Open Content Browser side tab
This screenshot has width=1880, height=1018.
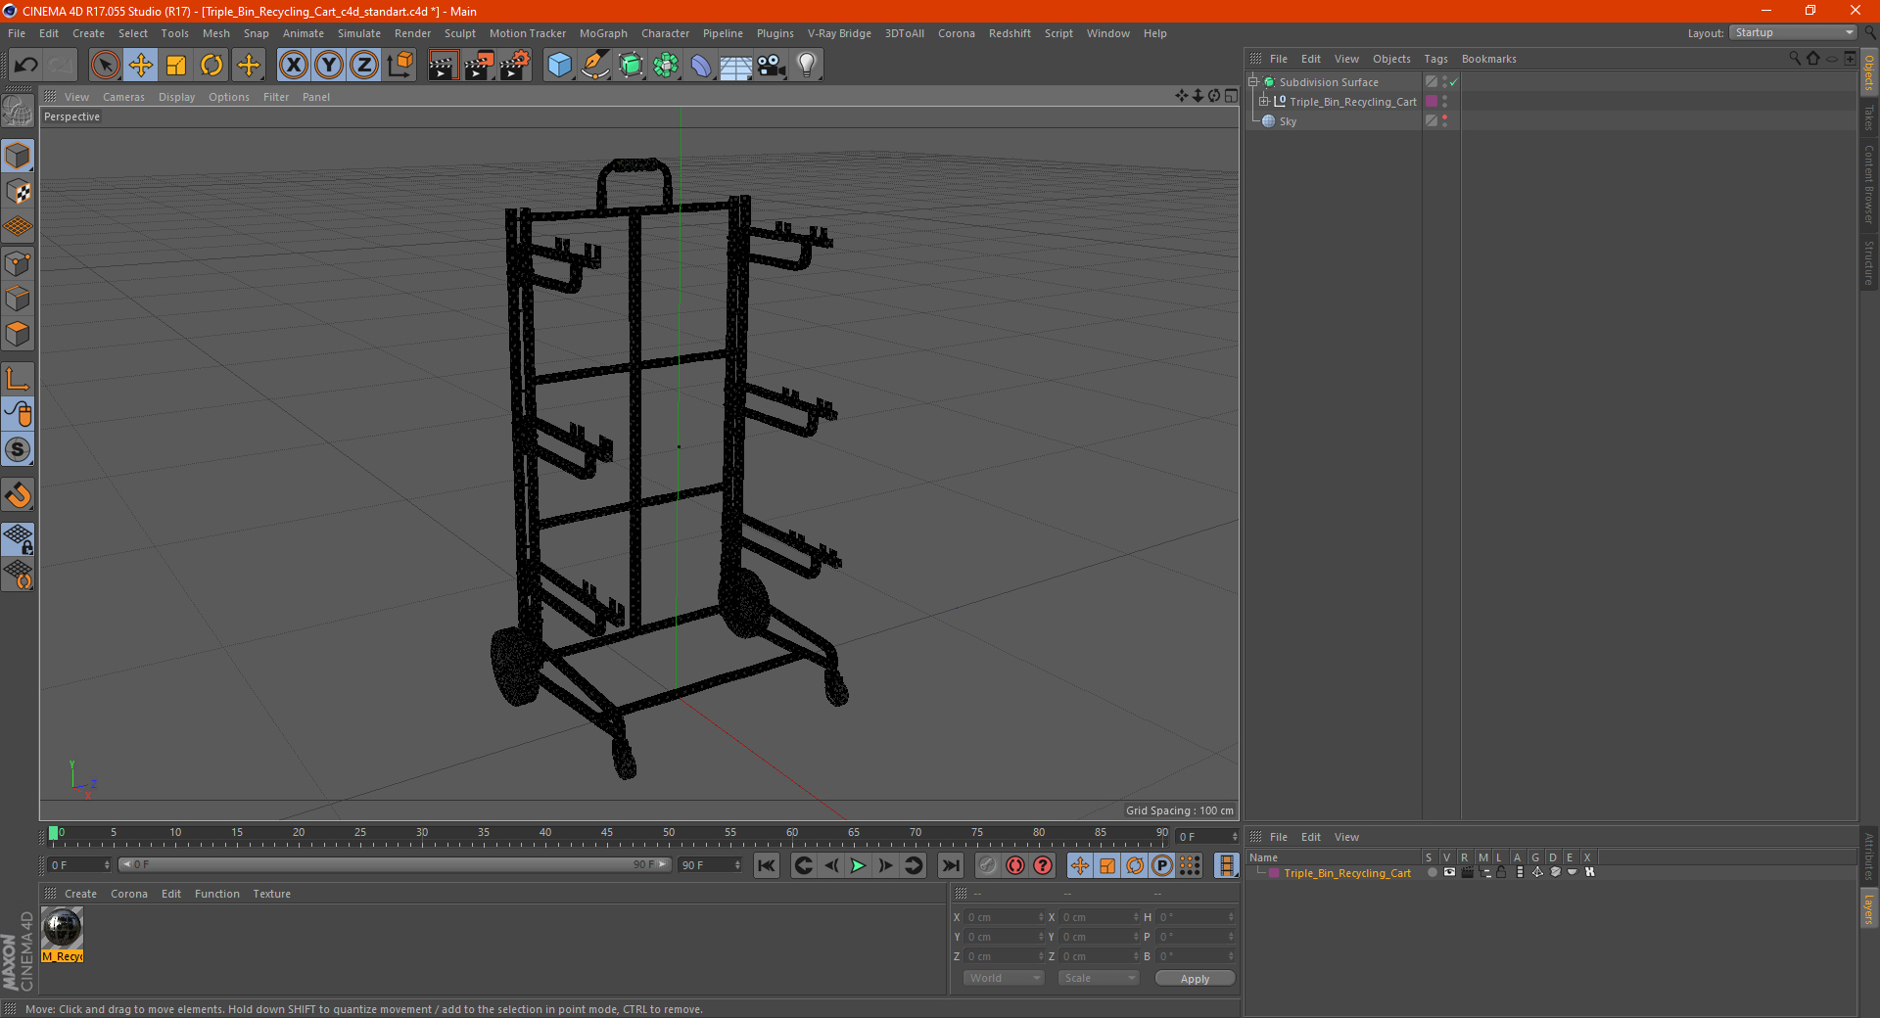1869,184
